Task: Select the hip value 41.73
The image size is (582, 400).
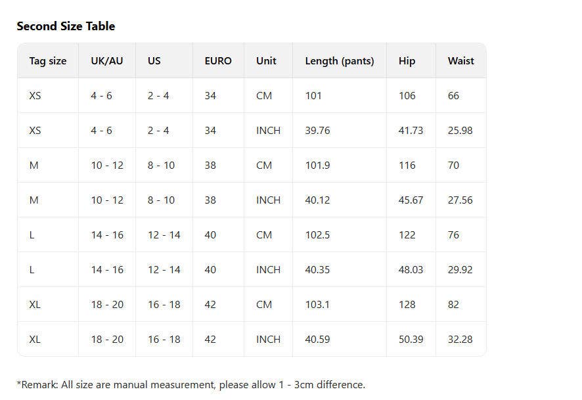Action: coord(411,131)
